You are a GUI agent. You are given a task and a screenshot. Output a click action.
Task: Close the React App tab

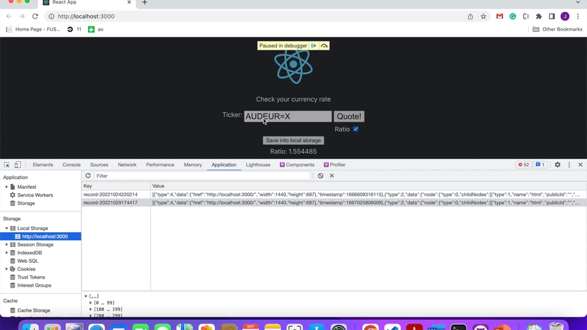[x=129, y=2]
